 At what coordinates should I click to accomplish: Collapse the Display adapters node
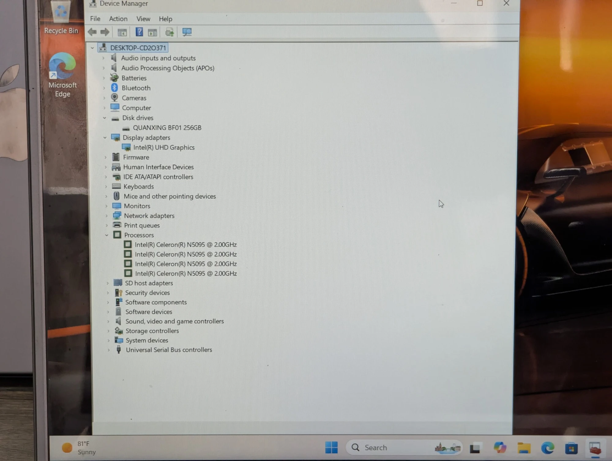(x=105, y=138)
